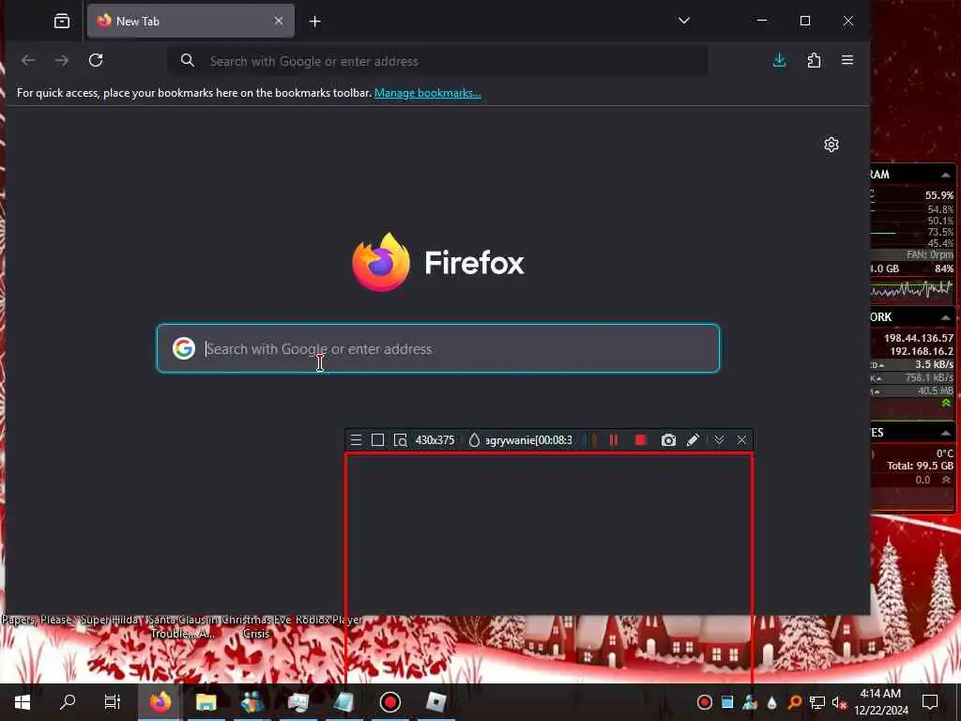961x721 pixels.
Task: Open the Firefox extensions menu
Action: click(x=814, y=60)
